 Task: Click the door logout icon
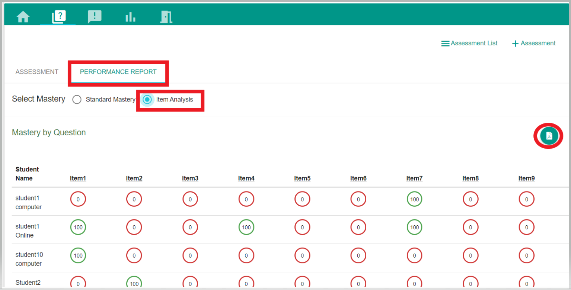pos(166,17)
